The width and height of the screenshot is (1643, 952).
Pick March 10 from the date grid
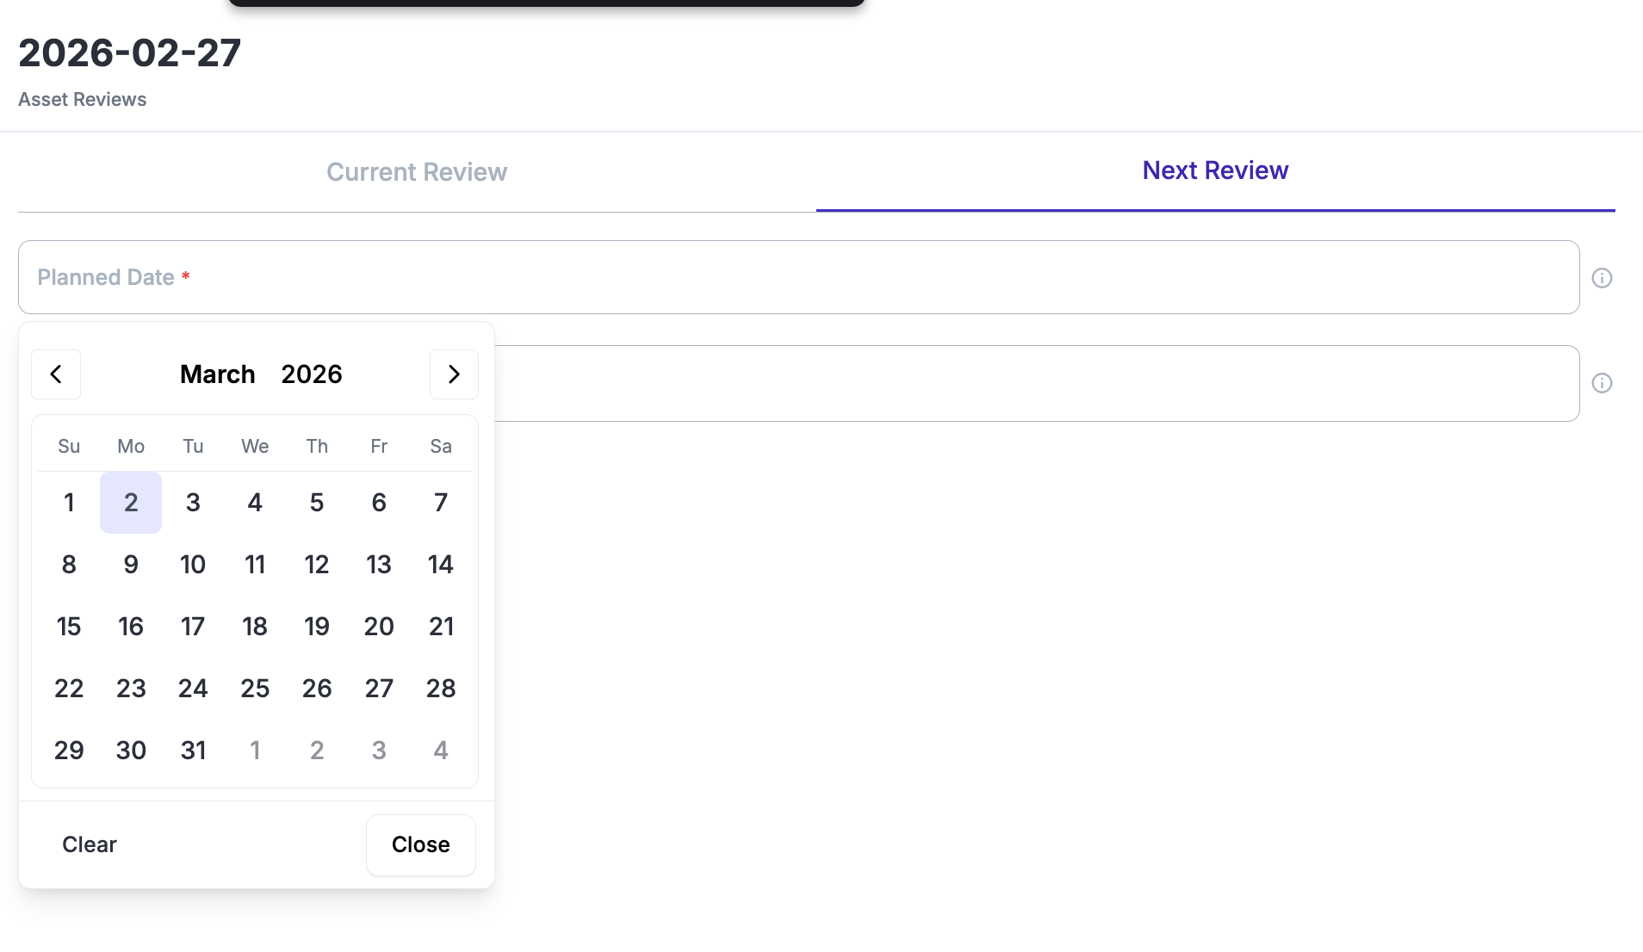click(193, 565)
